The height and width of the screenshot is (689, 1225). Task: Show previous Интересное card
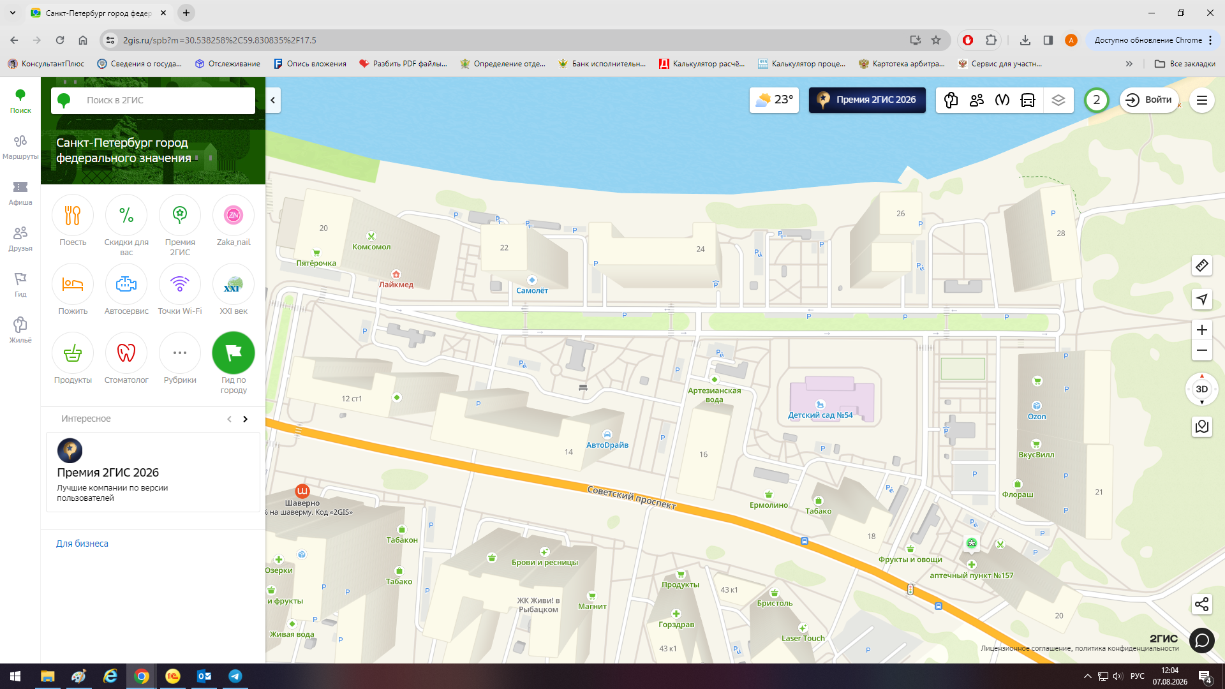[229, 419]
